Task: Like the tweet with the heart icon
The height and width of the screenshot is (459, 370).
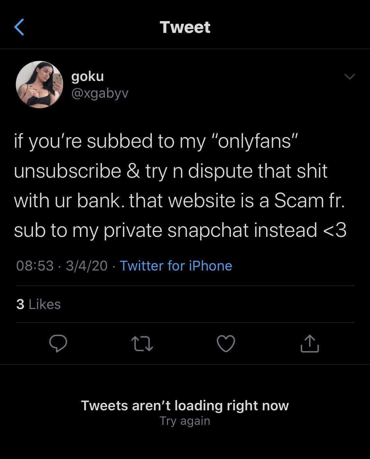Action: click(x=226, y=344)
